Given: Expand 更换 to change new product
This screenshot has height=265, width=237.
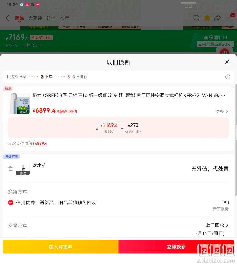Looking at the screenshot, I should click(x=222, y=111).
